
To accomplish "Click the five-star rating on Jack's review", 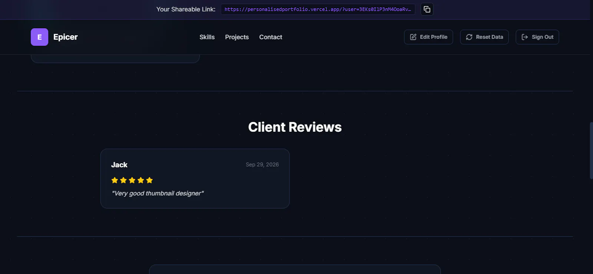I will tap(132, 180).
